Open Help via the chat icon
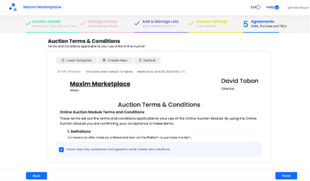The height and width of the screenshot is (181, 310). 277,7
